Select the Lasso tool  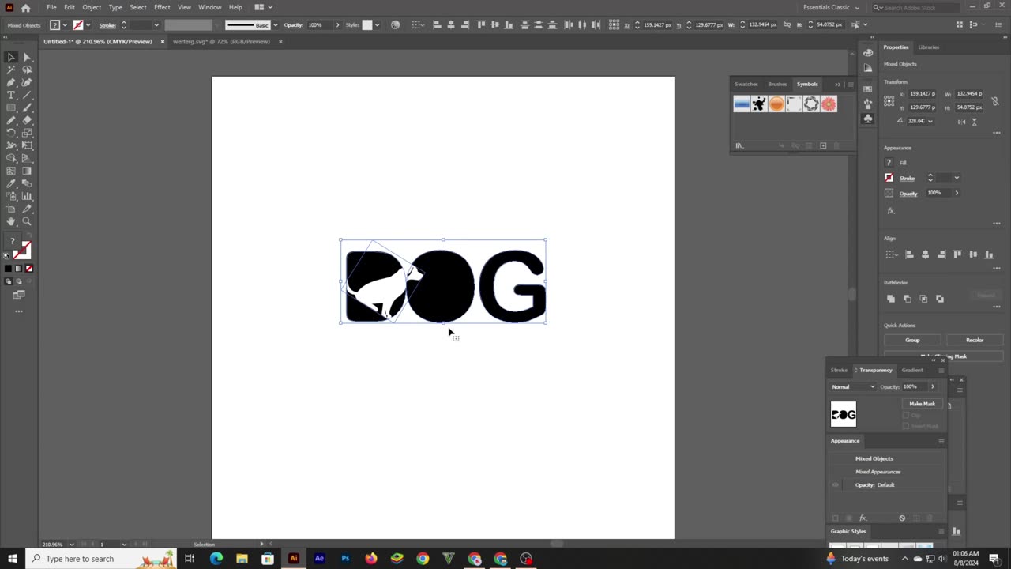pyautogui.click(x=27, y=70)
